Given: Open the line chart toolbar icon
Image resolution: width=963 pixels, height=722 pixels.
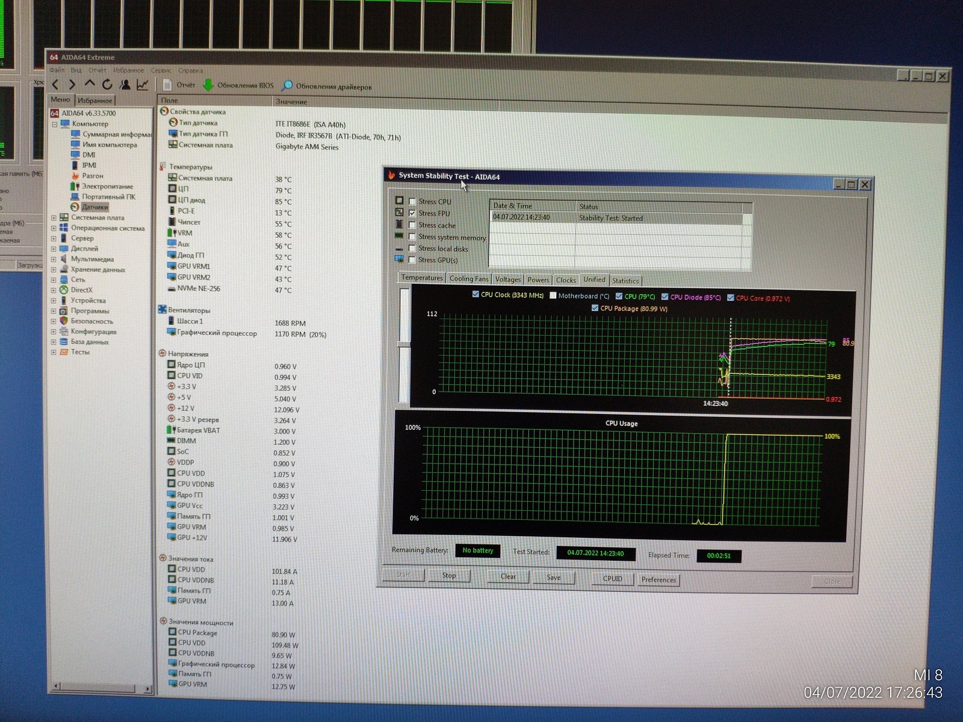Looking at the screenshot, I should [x=142, y=85].
